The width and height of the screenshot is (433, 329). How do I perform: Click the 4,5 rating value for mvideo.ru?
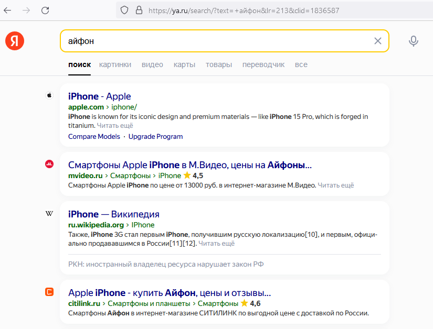(x=198, y=176)
